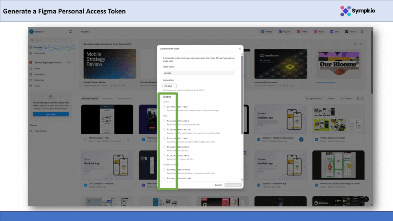Switch to grid view layout

click(x=358, y=99)
